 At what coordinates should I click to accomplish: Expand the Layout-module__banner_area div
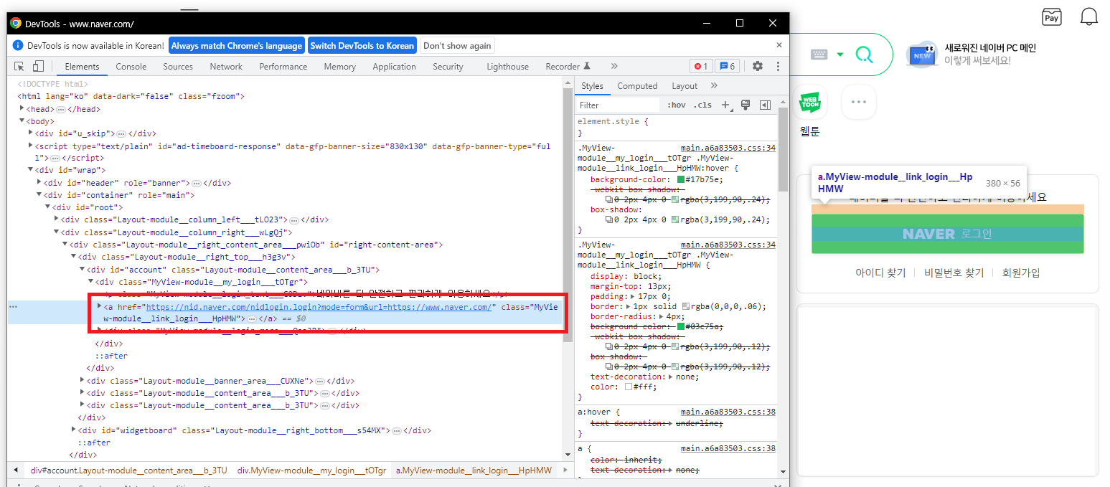(x=83, y=381)
